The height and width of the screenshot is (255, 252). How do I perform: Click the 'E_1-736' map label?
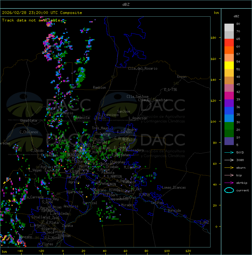tap(171, 90)
